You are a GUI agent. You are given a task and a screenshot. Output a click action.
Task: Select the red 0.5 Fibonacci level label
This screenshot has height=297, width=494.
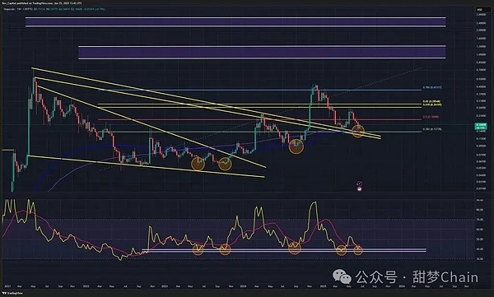(431, 117)
